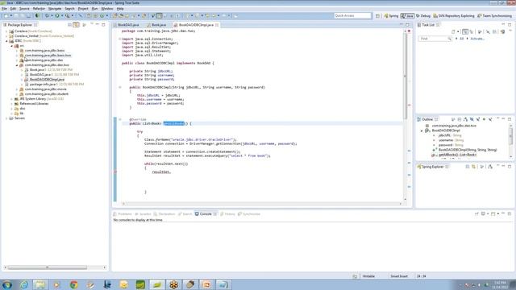Screen dimensions: 516x290
Task: Switch to the BookDAO.java editor tab
Action: pos(127,25)
